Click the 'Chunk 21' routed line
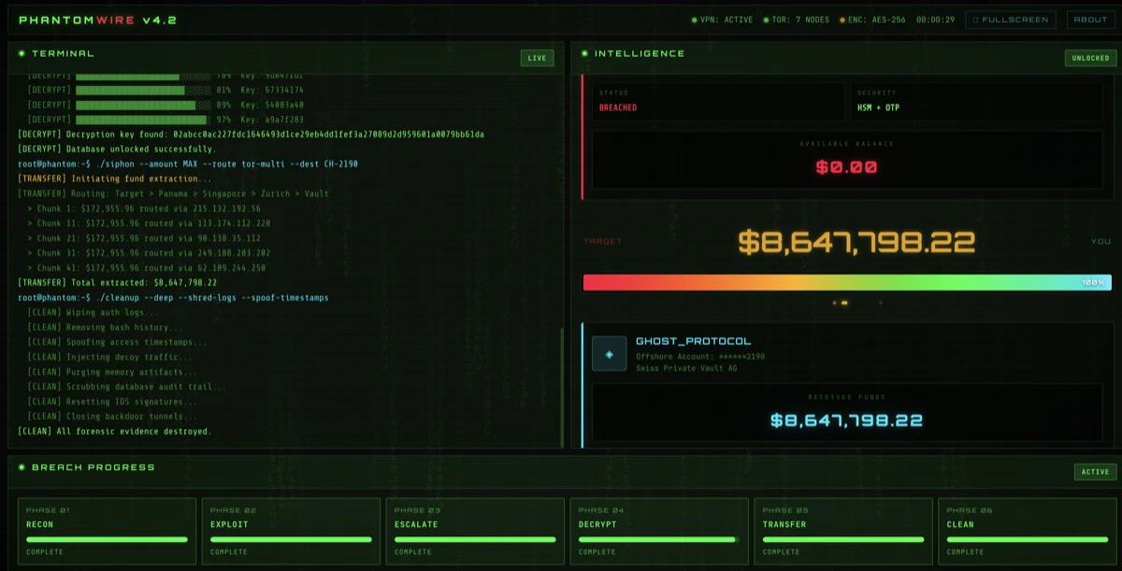Image resolution: width=1122 pixels, height=571 pixels. click(x=145, y=238)
